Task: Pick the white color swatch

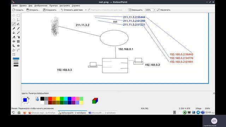Action: pos(42,103)
